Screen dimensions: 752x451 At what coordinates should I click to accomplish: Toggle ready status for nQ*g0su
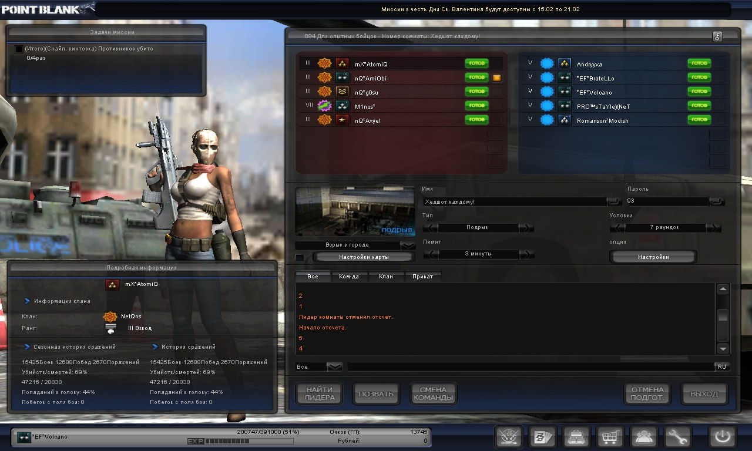pos(476,92)
